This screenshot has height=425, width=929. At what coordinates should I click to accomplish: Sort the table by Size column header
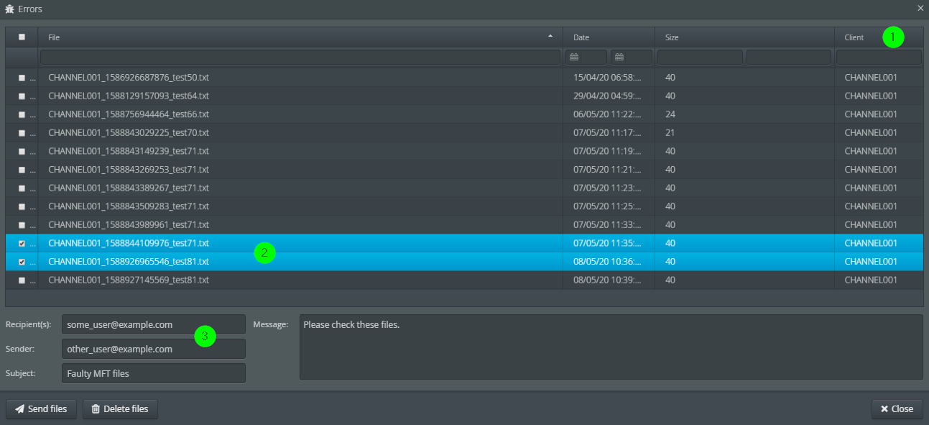pyautogui.click(x=672, y=37)
